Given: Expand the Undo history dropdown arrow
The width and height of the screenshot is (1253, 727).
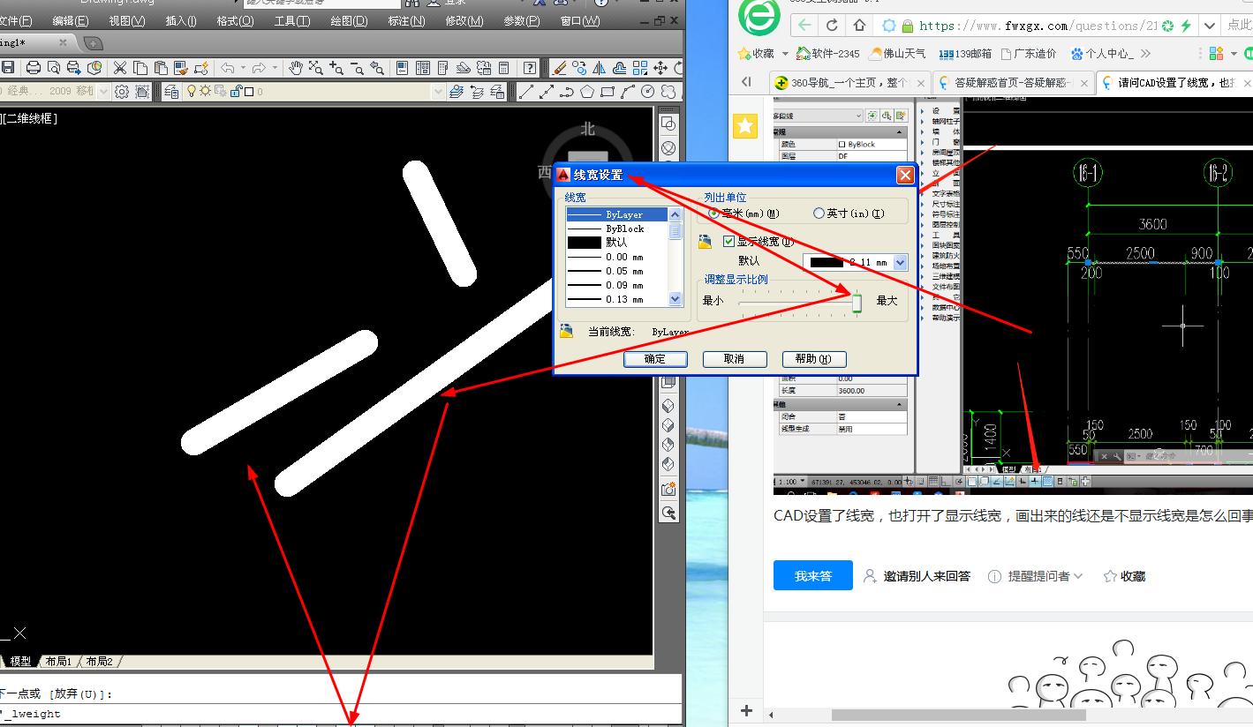Looking at the screenshot, I should coord(243,68).
